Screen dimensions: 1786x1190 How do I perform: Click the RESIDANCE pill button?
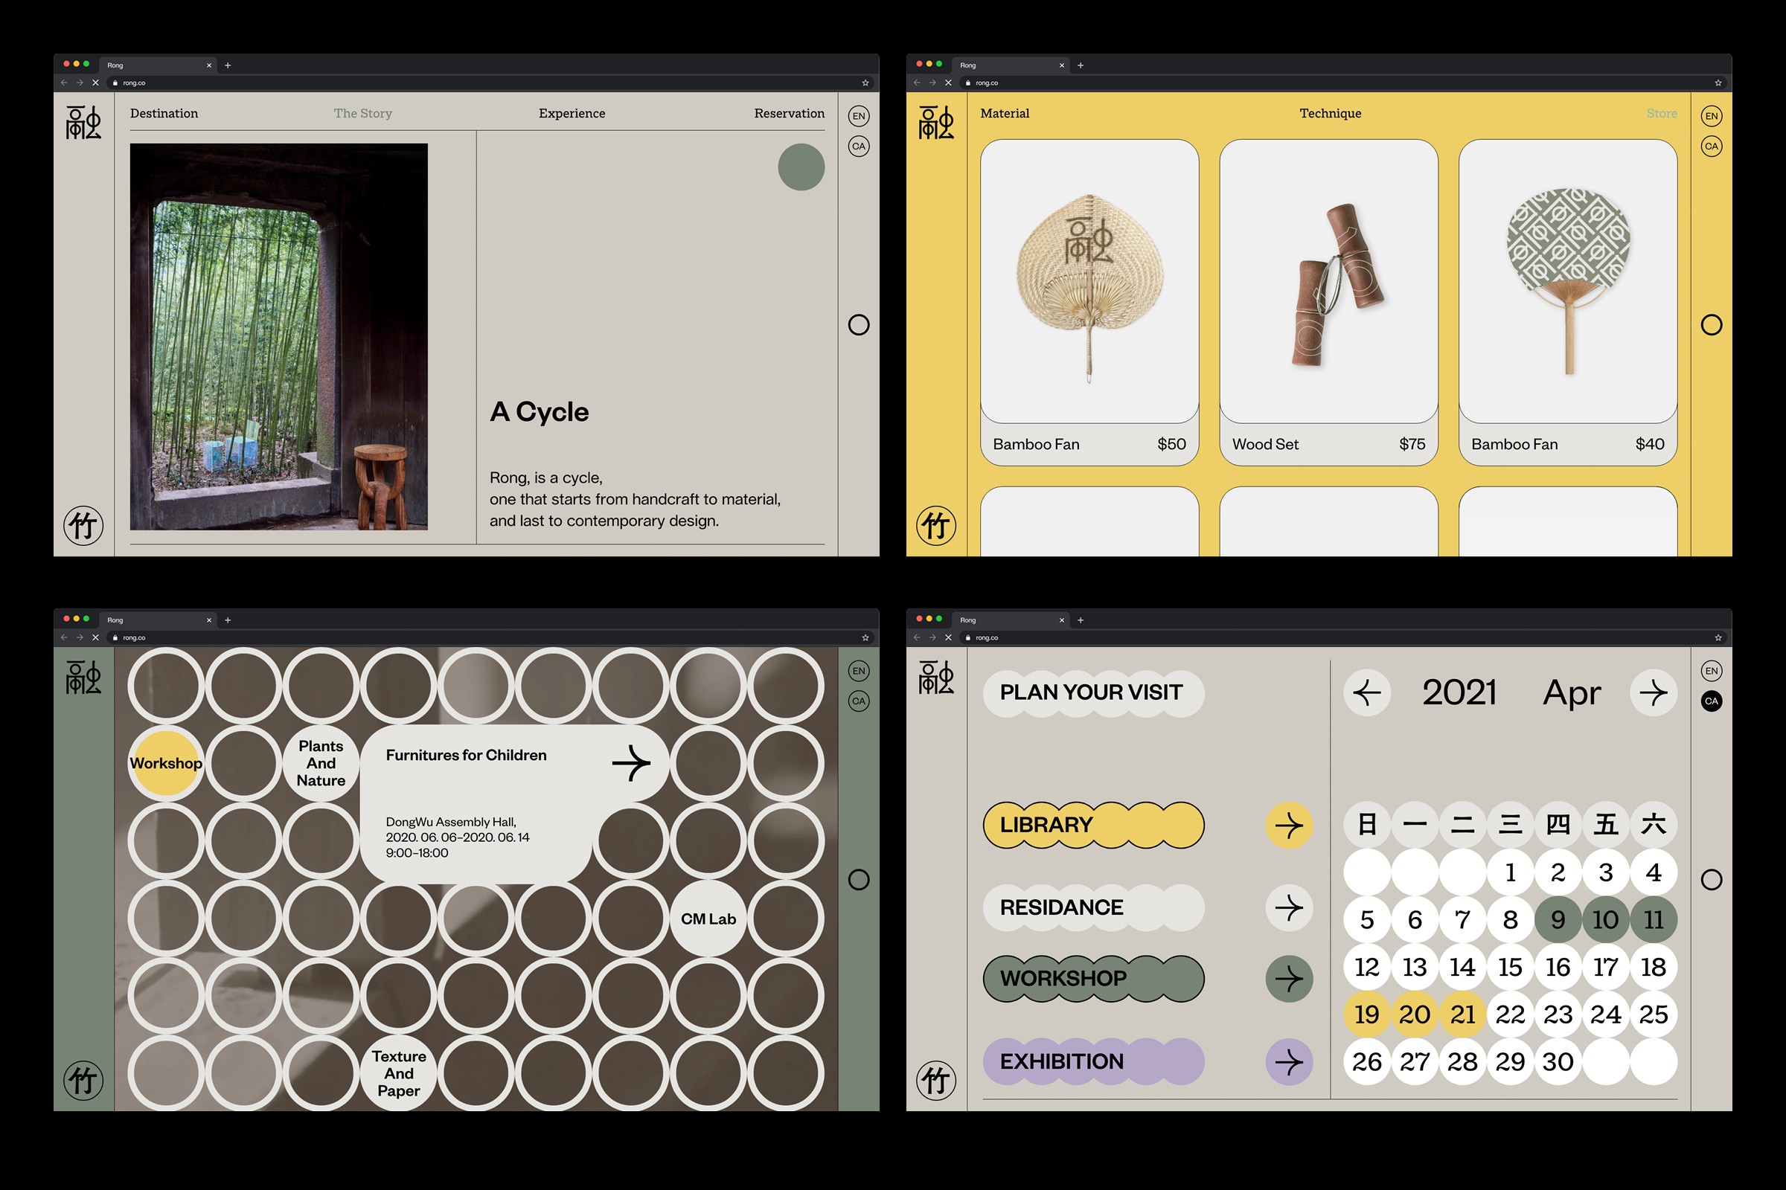[x=1092, y=907]
